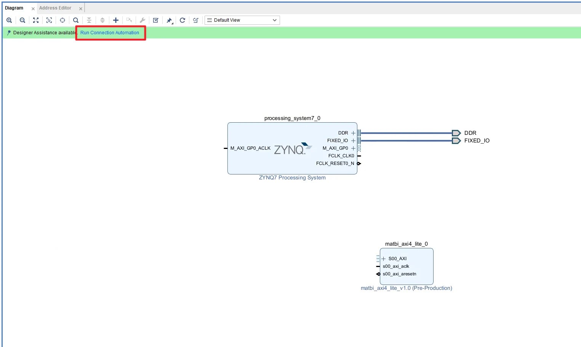Click matbi_axi4_lite_v1.0 (Pre-Production) label
Viewport: 581px width, 347px height.
(x=407, y=288)
